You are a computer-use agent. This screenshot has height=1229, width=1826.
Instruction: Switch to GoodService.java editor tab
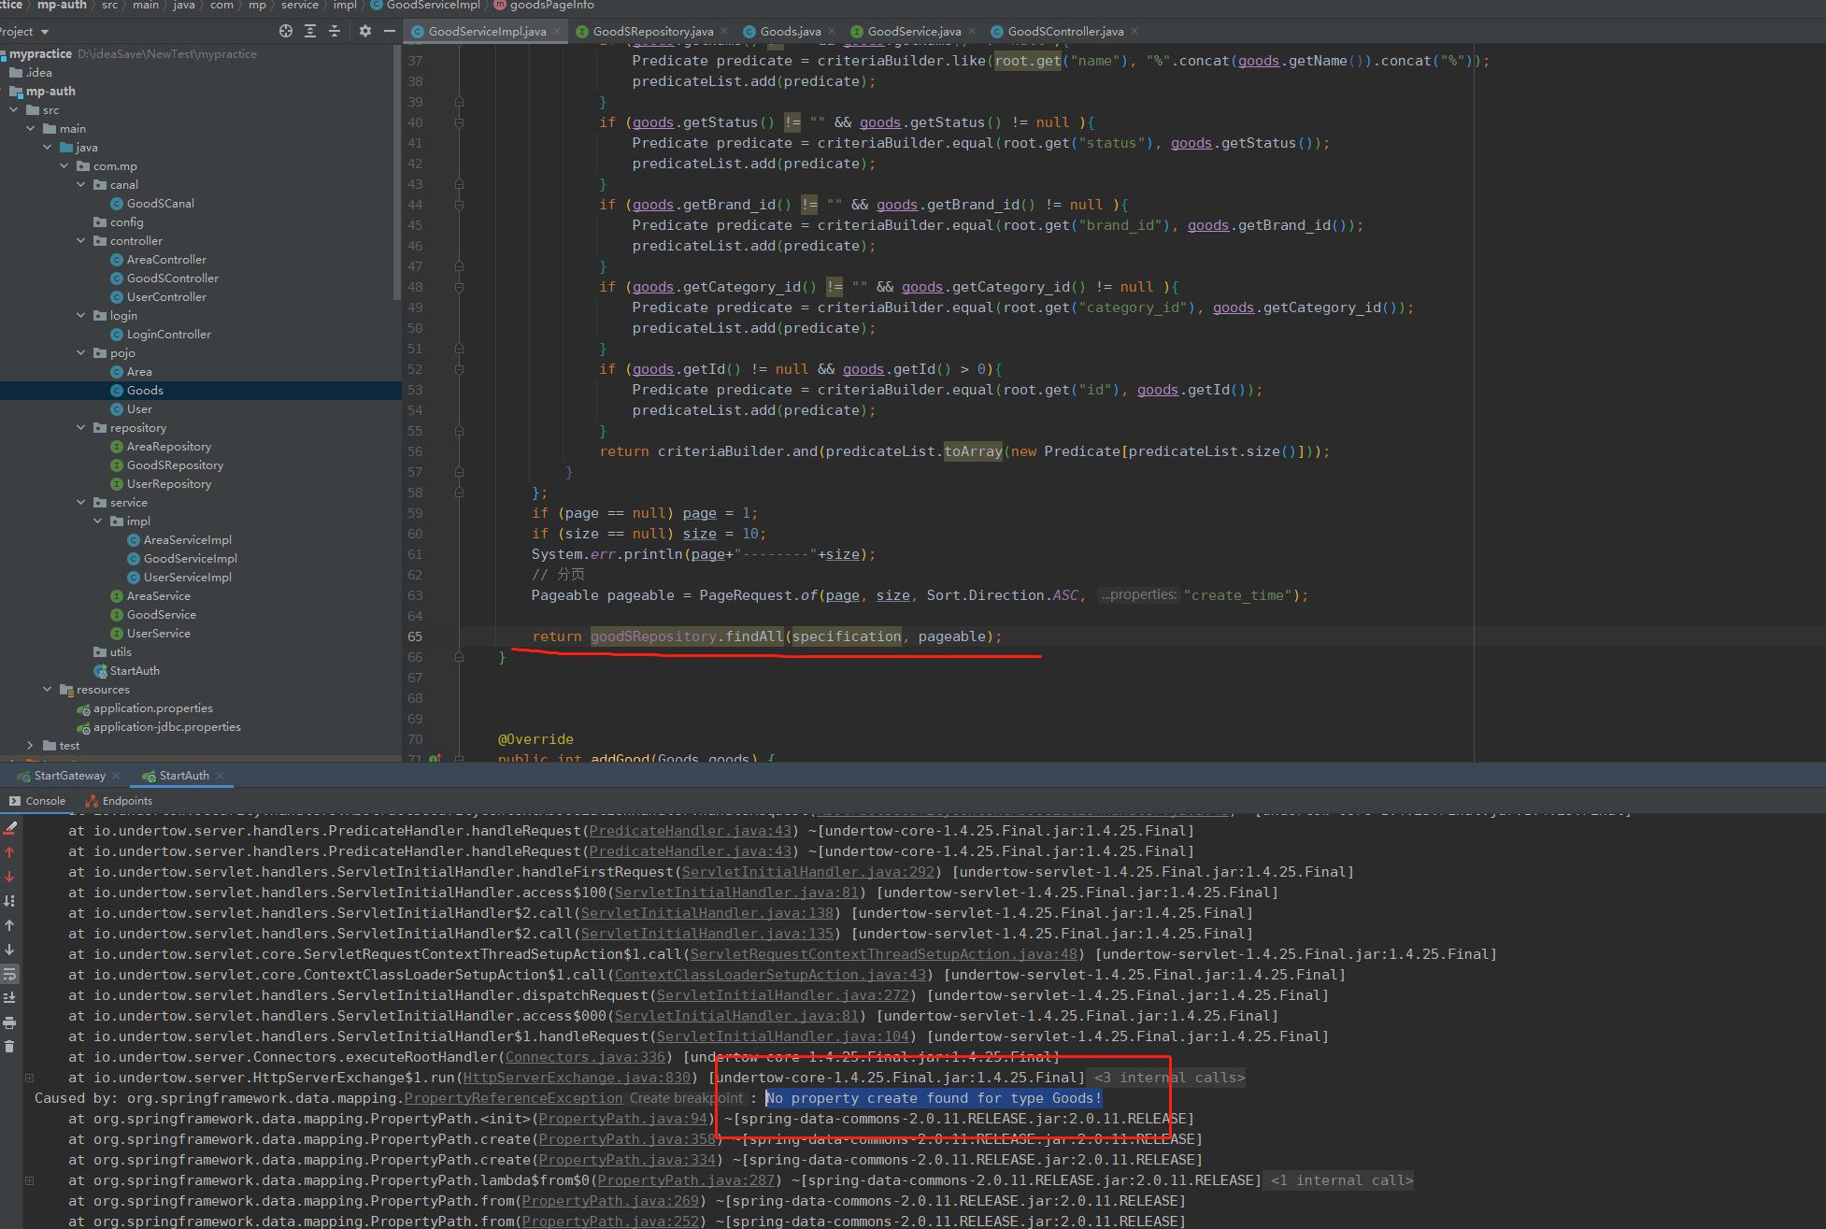click(x=914, y=32)
